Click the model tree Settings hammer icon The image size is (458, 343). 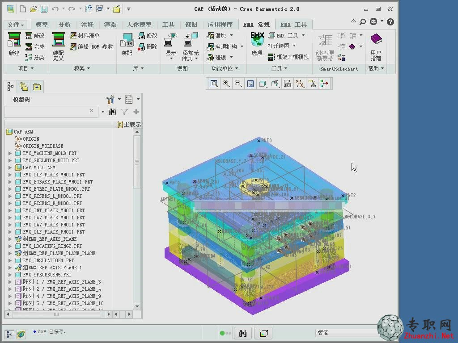click(x=110, y=100)
